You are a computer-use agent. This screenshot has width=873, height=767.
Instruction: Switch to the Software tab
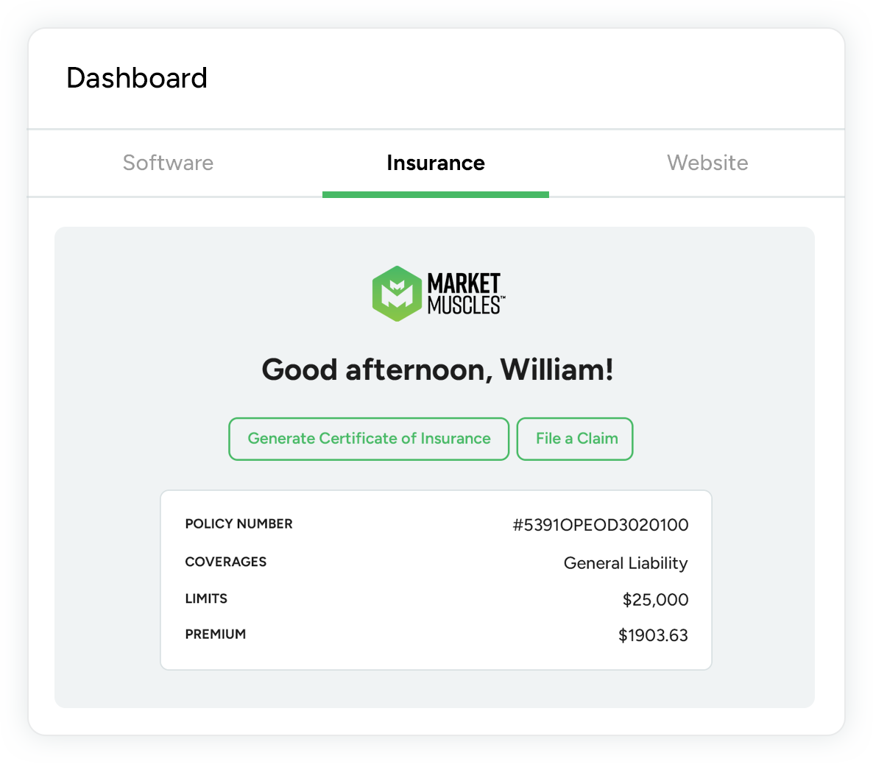[168, 163]
